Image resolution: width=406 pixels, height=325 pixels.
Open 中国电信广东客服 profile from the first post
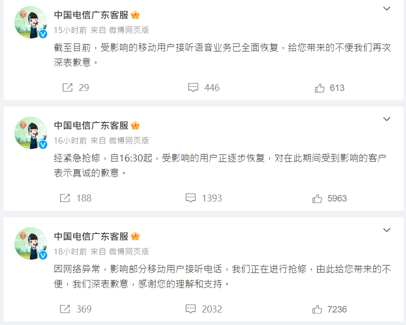click(91, 15)
